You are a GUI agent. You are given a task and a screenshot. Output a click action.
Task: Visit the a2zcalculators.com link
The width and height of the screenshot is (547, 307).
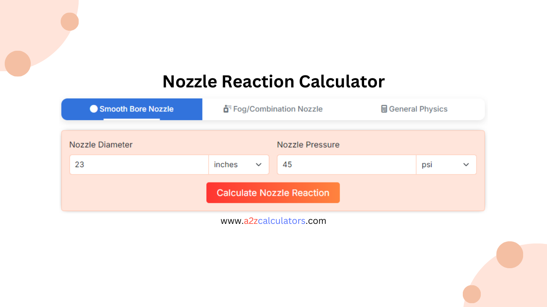tap(273, 221)
